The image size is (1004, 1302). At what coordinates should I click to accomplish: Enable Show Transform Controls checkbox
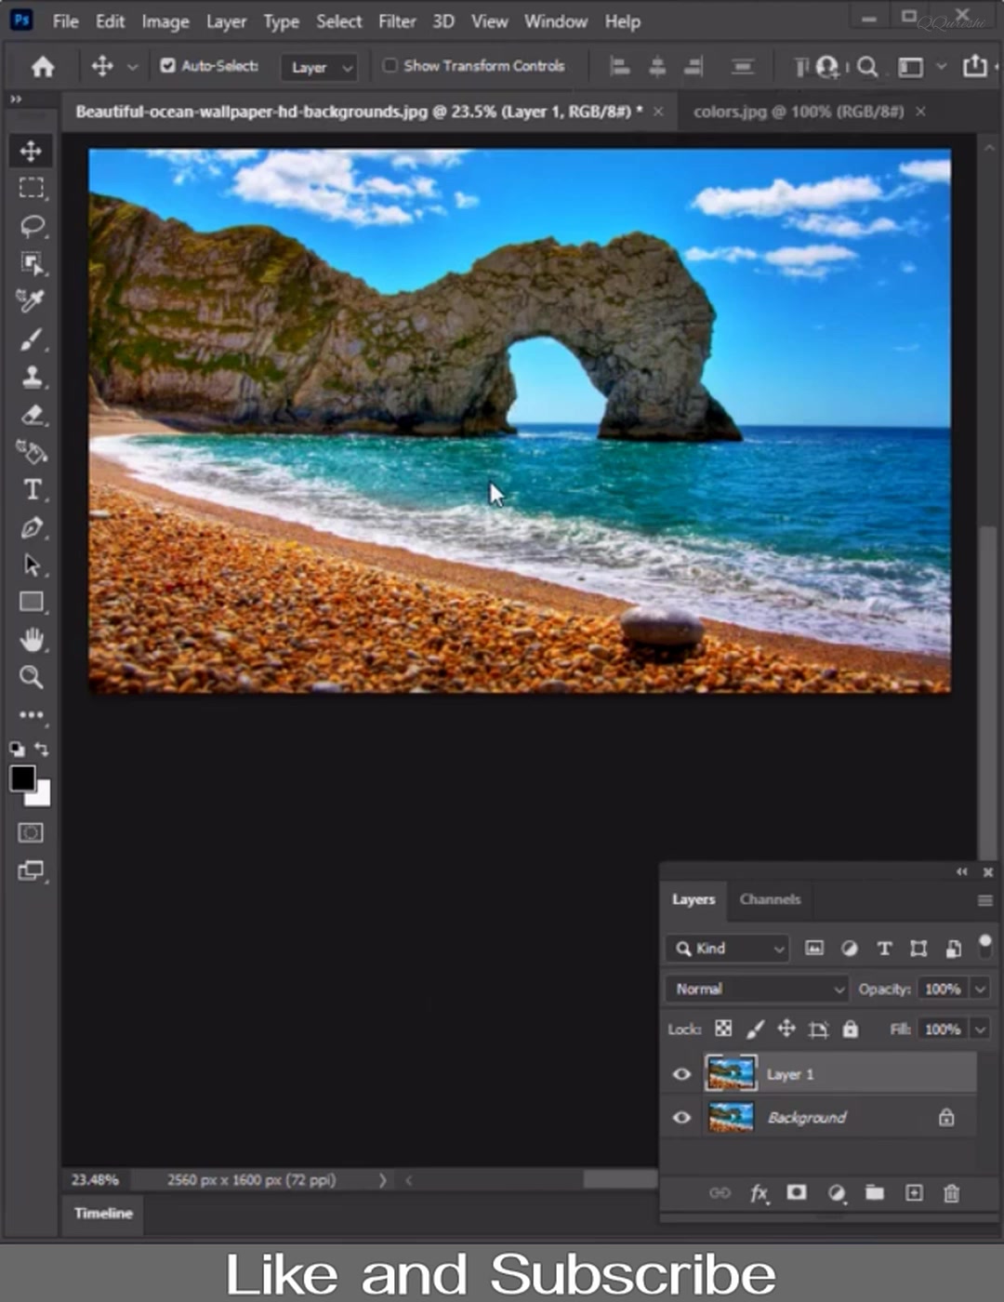click(x=390, y=65)
